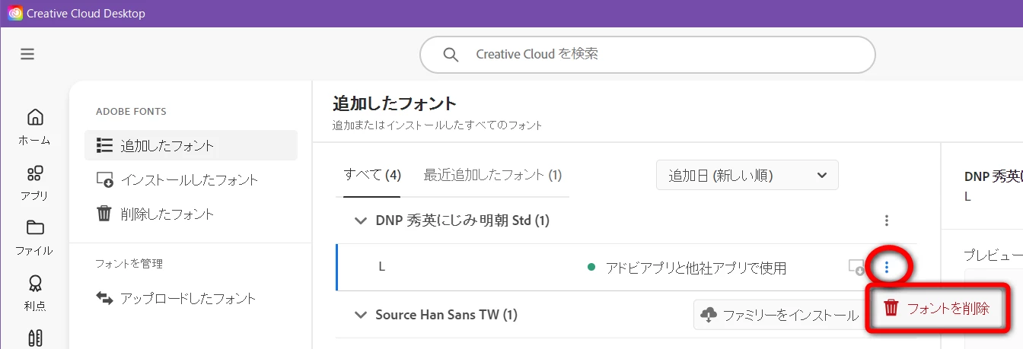
Task: Open the 追加日 (新しい順) sort dropdown
Action: coord(747,175)
